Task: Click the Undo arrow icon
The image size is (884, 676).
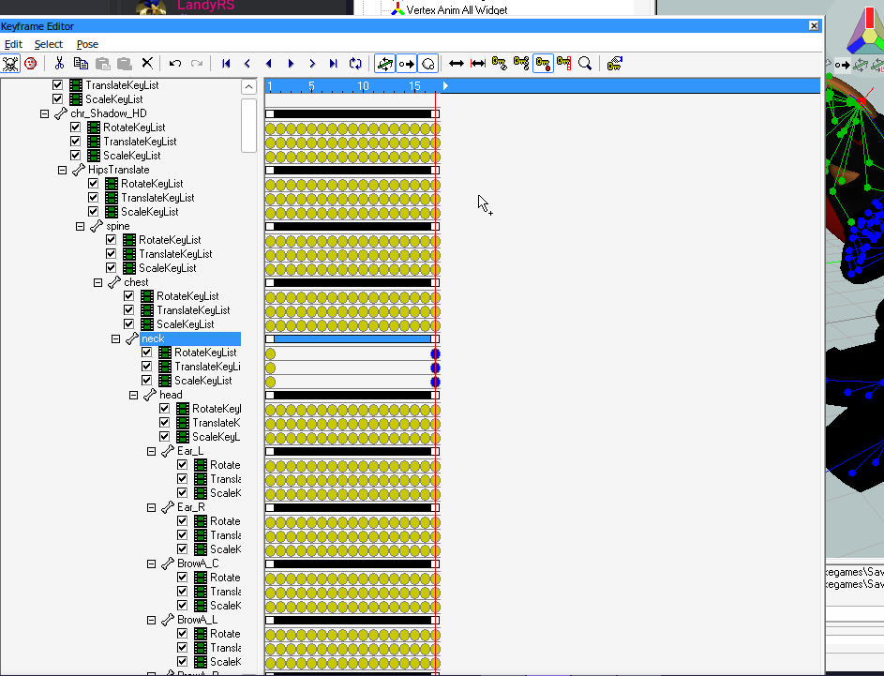Action: pyautogui.click(x=175, y=64)
